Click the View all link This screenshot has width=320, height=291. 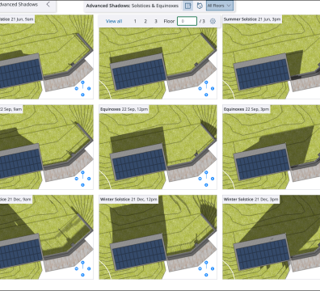pyautogui.click(x=114, y=21)
